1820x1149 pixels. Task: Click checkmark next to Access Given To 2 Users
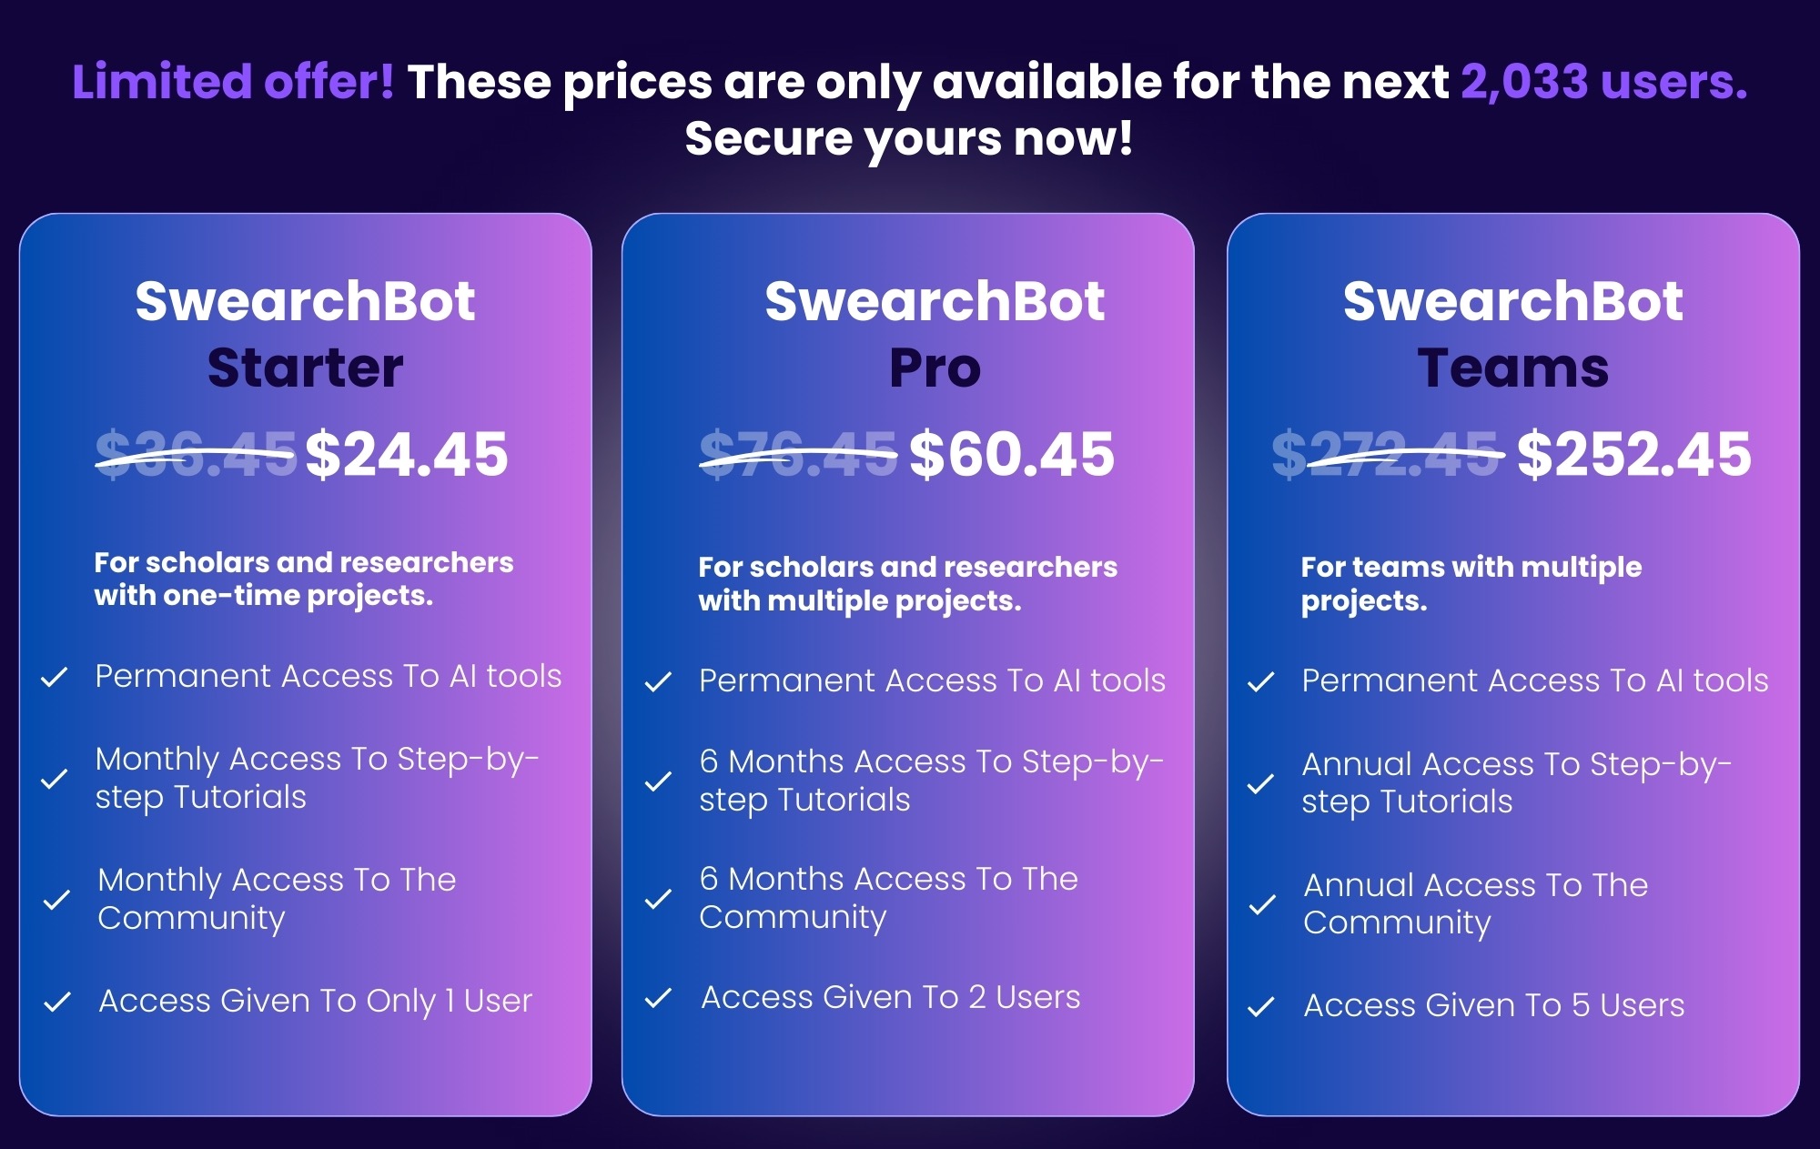point(658,999)
